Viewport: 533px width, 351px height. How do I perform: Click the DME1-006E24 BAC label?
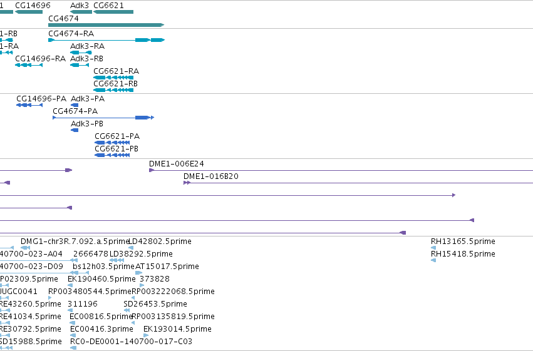pyautogui.click(x=177, y=164)
